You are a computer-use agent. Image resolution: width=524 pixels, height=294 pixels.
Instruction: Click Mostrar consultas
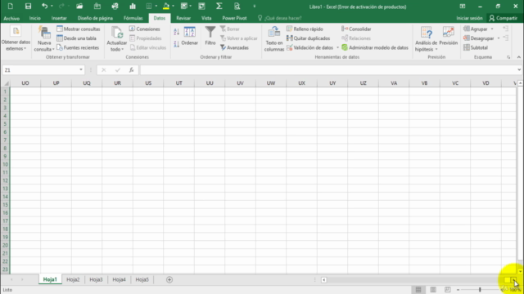click(x=79, y=29)
